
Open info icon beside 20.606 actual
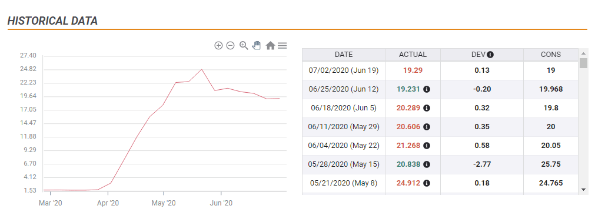tap(427, 127)
